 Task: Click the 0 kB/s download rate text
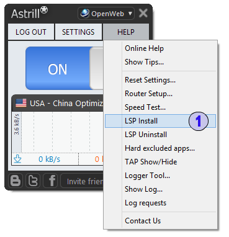(49, 159)
